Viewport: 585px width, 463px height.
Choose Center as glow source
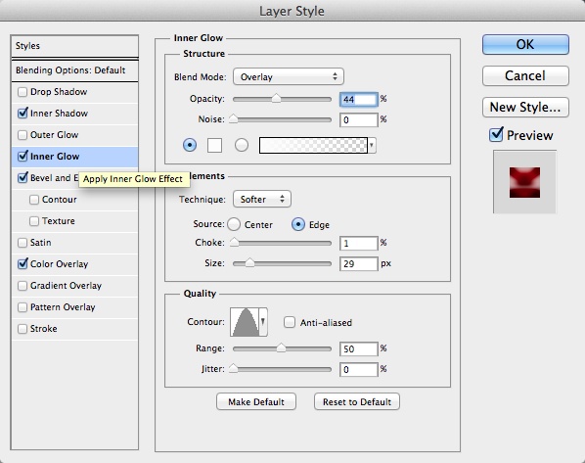tap(234, 224)
